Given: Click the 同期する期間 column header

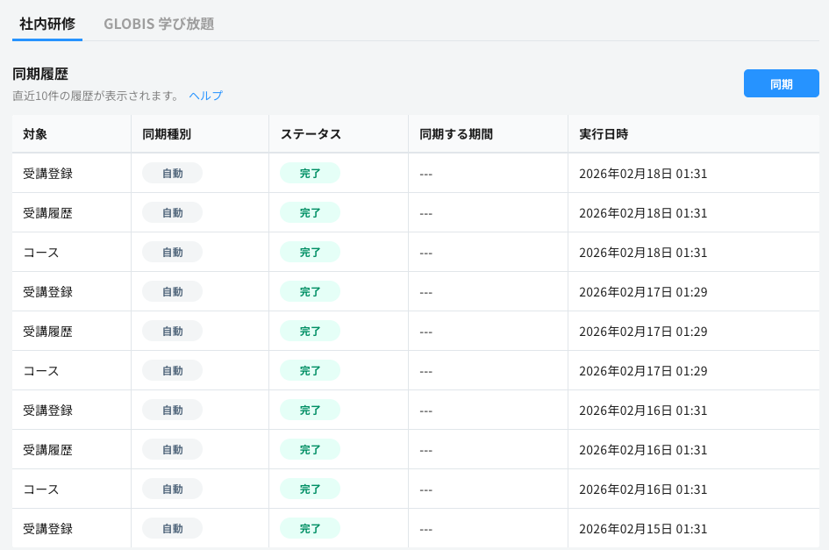Looking at the screenshot, I should click(456, 134).
